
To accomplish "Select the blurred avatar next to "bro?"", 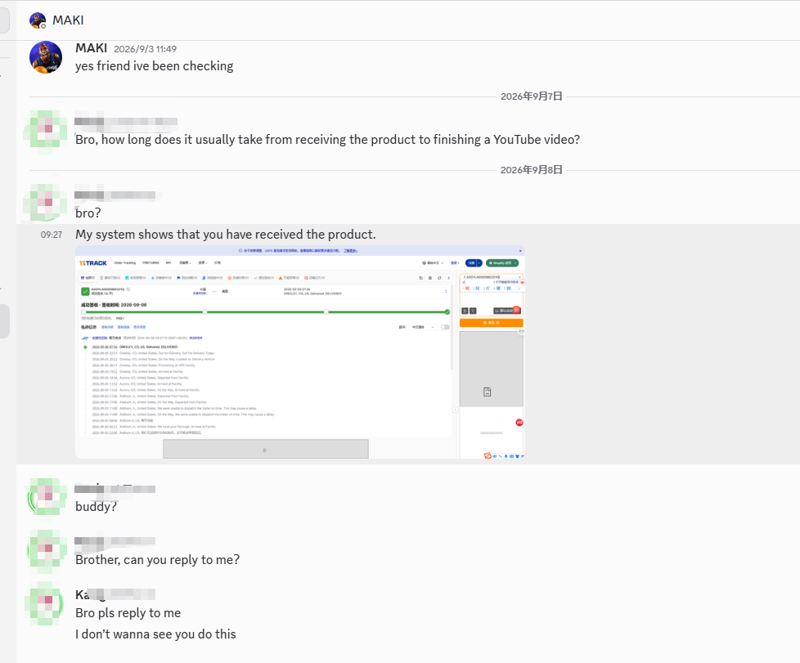I will [x=46, y=203].
